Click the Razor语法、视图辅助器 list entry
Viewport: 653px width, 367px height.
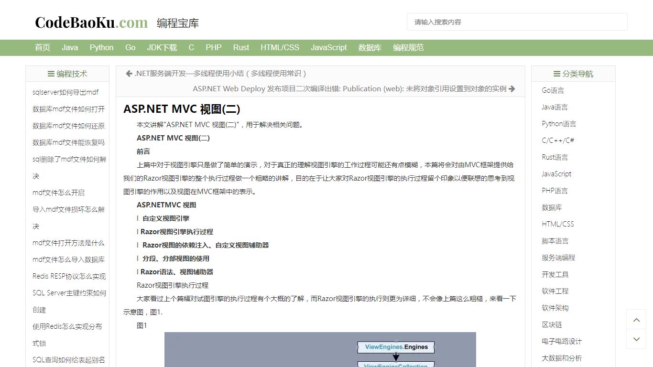177,272
